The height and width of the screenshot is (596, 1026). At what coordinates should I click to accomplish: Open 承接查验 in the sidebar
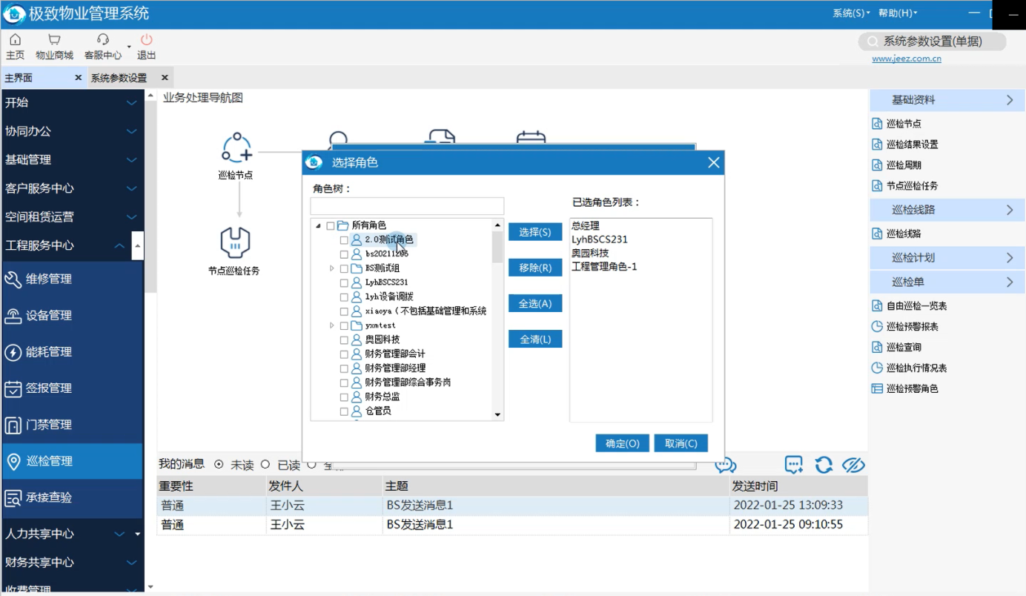coord(72,497)
